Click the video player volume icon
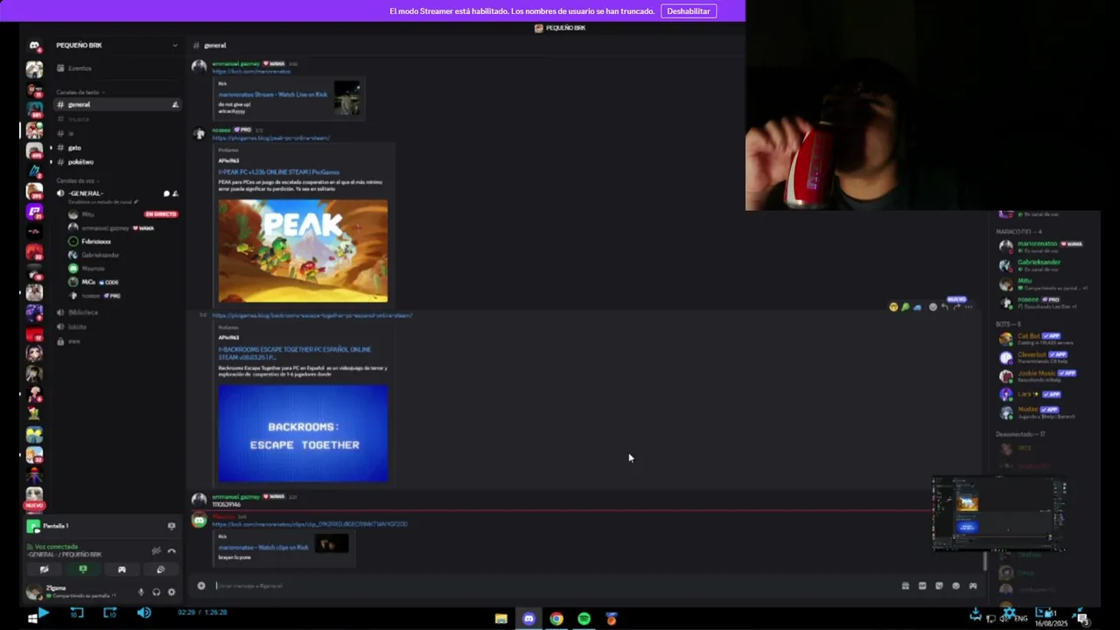Viewport: 1120px width, 630px height. click(x=143, y=612)
